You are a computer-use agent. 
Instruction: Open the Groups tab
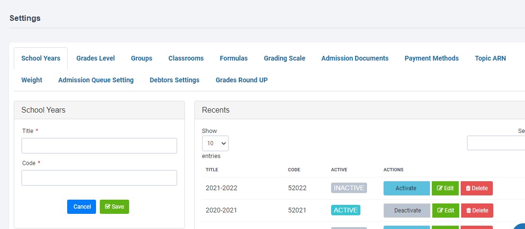141,58
